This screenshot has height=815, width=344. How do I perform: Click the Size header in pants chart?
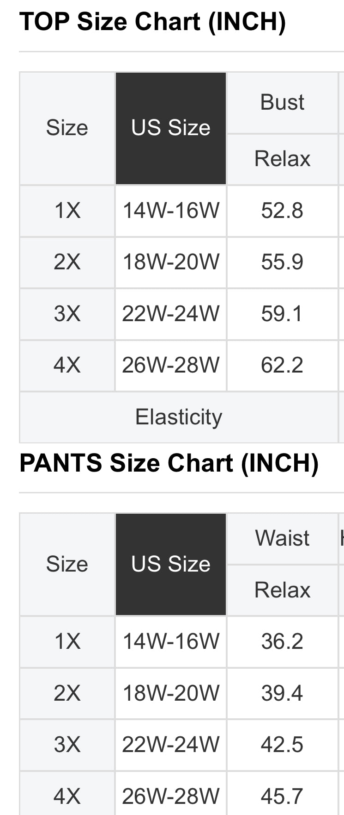(x=67, y=564)
